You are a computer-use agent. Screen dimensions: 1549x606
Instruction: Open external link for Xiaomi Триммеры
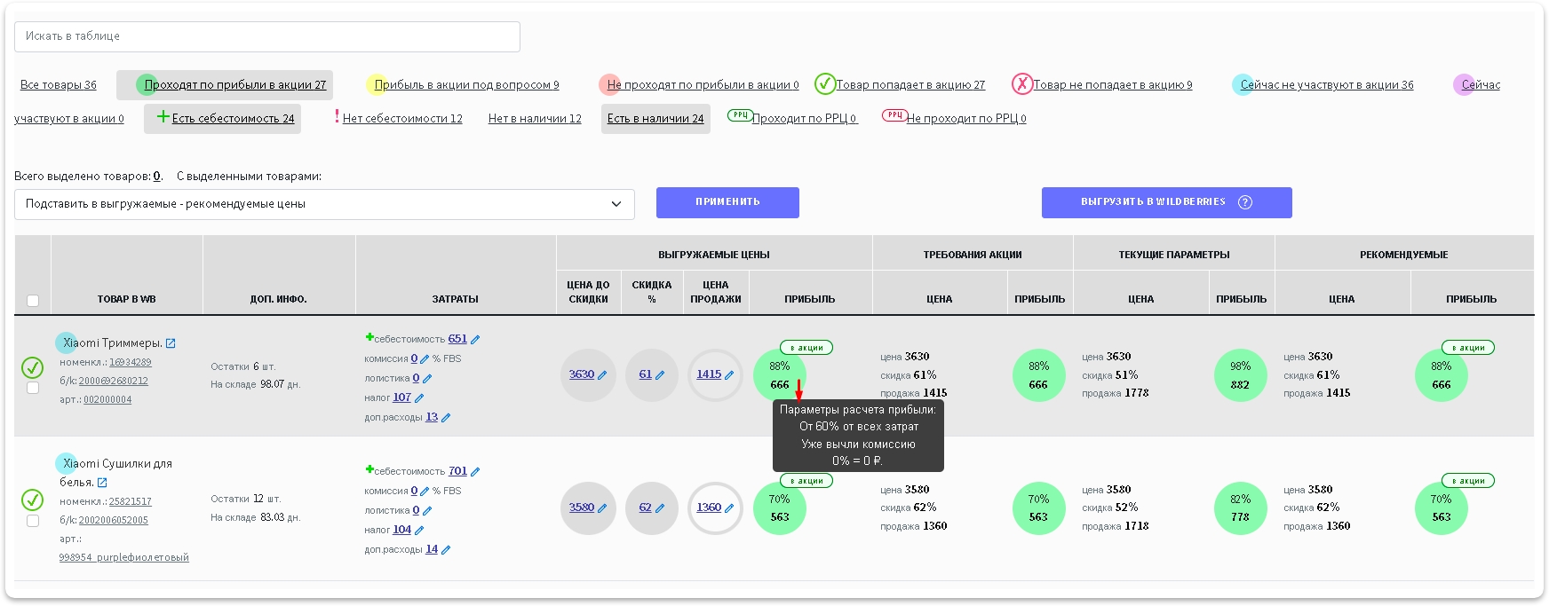171,343
